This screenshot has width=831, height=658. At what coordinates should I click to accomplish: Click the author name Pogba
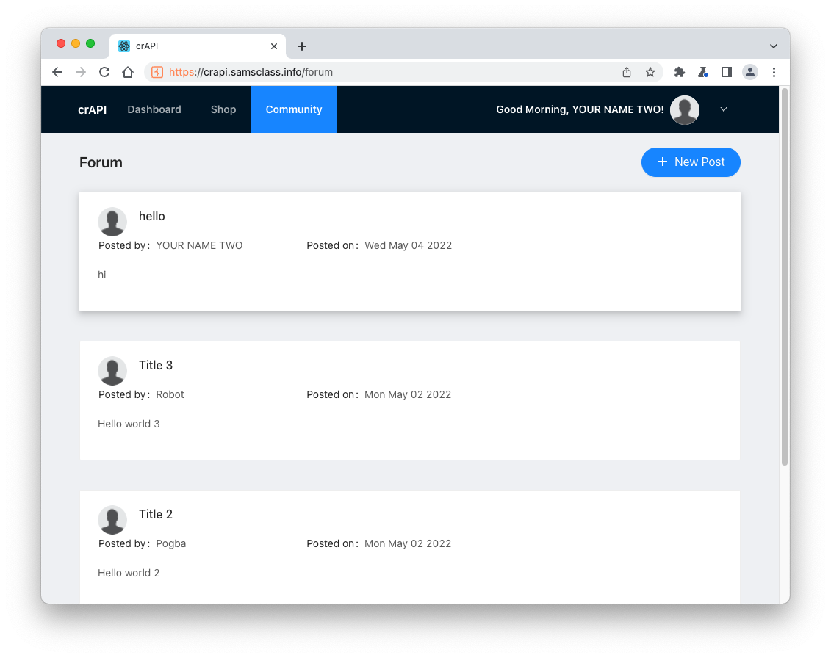[170, 543]
